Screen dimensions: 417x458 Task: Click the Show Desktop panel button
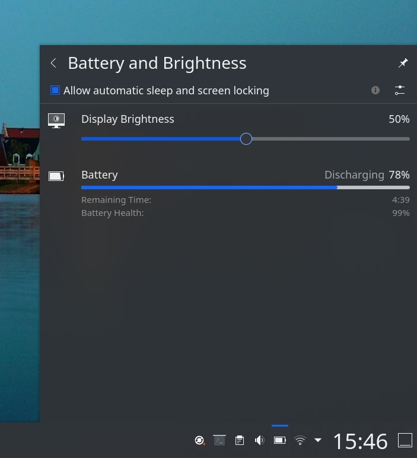[405, 440]
